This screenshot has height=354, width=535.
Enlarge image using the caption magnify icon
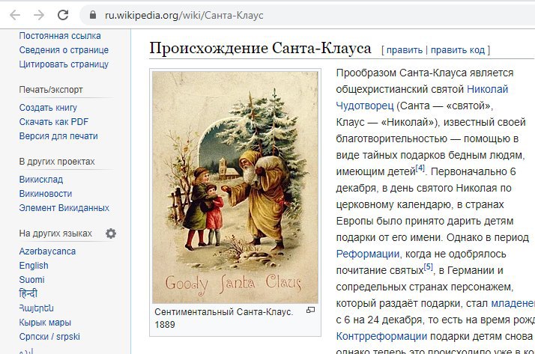coord(310,310)
